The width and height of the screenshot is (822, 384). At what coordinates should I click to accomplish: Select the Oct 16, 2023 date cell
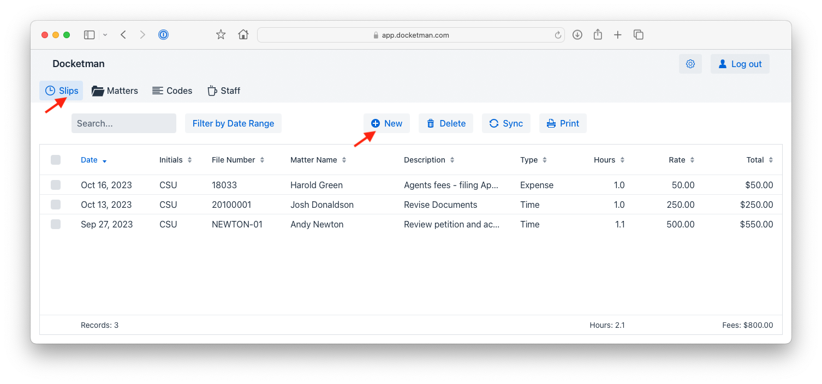pos(106,185)
